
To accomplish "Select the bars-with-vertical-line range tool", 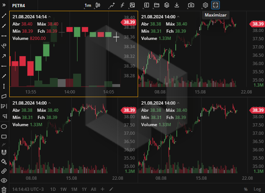I will [4, 106].
